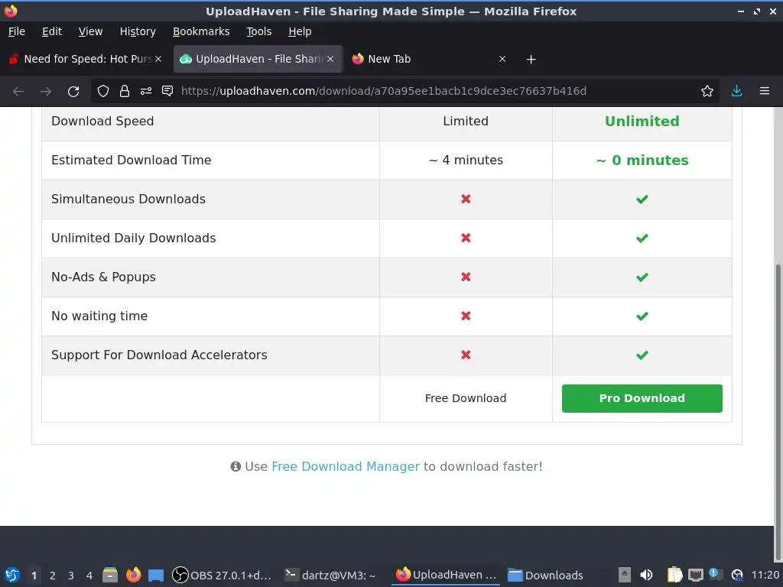783x587 pixels.
Task: Click 'Estimated Download Time' row label
Action: [132, 161]
